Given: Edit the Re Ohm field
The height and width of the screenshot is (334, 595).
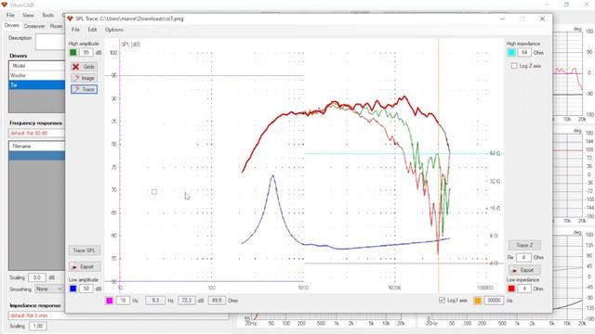Looking at the screenshot, I should pyautogui.click(x=523, y=258).
